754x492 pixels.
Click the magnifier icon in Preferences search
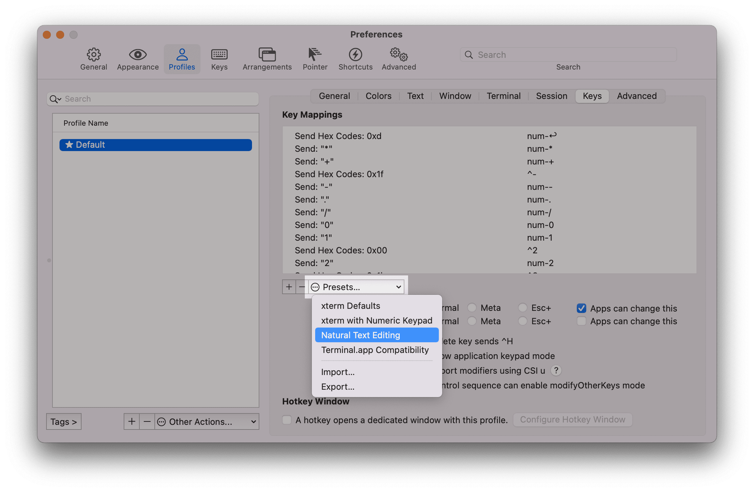click(x=469, y=55)
